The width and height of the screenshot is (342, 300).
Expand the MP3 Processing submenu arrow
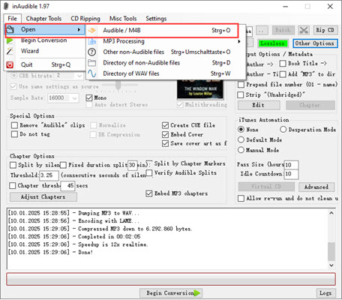pyautogui.click(x=239, y=41)
